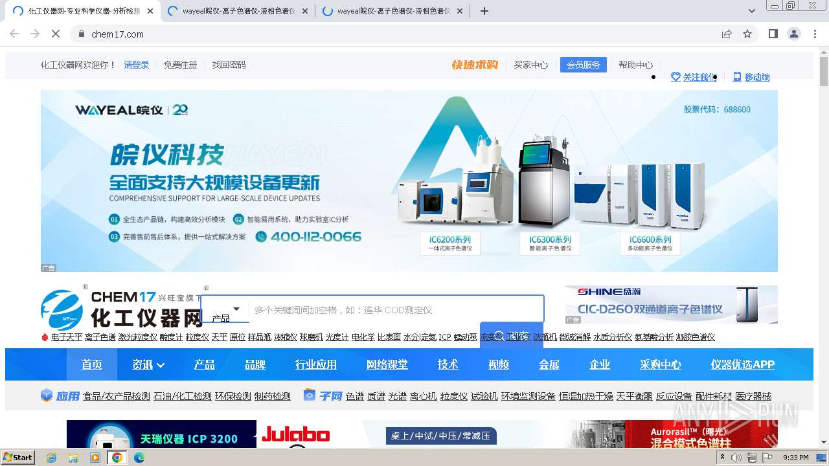Click the CHEM17 化工仪器网 logo
This screenshot has height=466, width=829.
(x=122, y=309)
